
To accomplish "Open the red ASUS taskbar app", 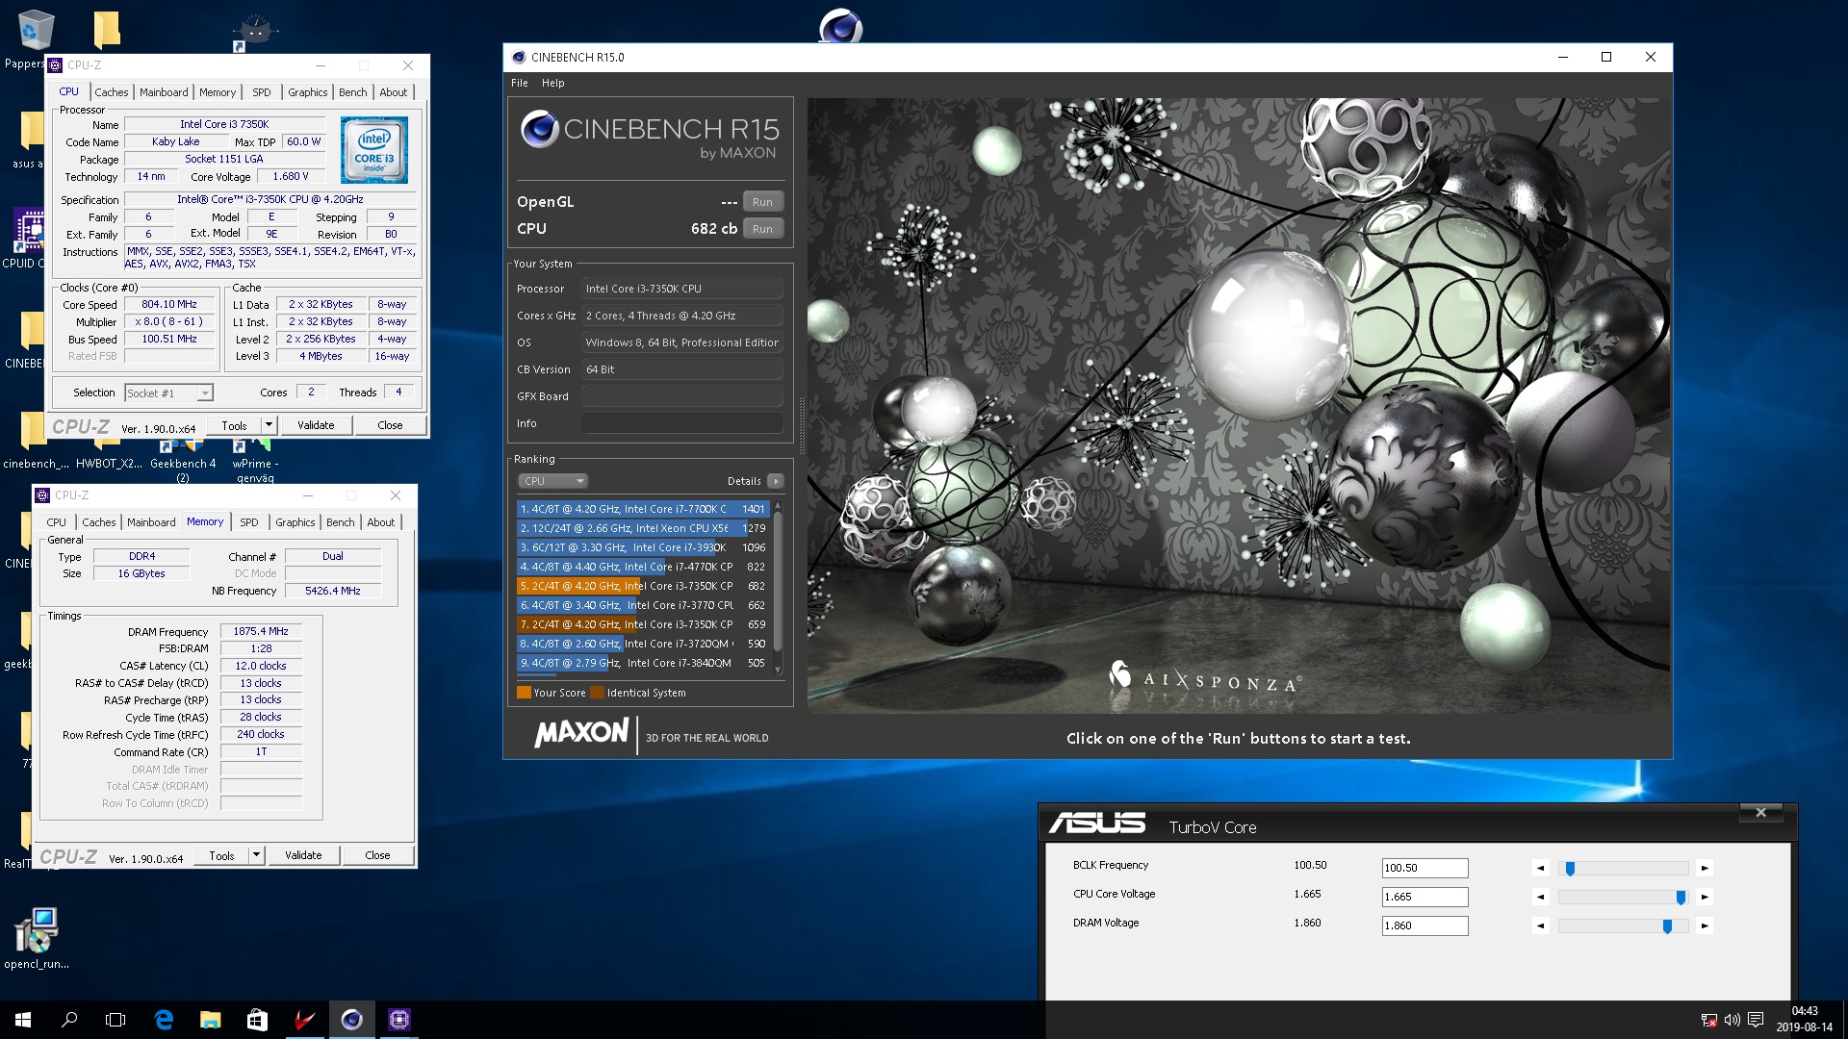I will coord(304,1020).
